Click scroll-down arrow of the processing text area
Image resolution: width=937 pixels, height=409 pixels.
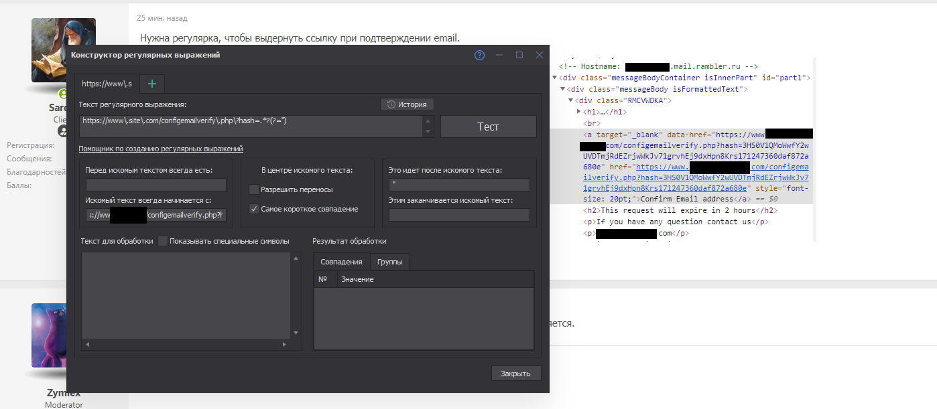[297, 333]
